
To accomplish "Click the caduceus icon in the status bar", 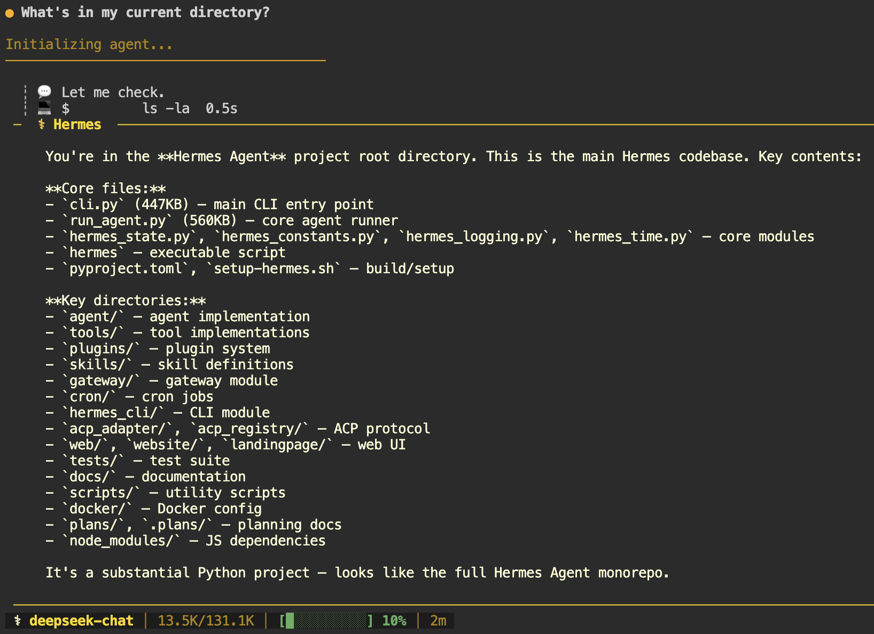I will (18, 620).
